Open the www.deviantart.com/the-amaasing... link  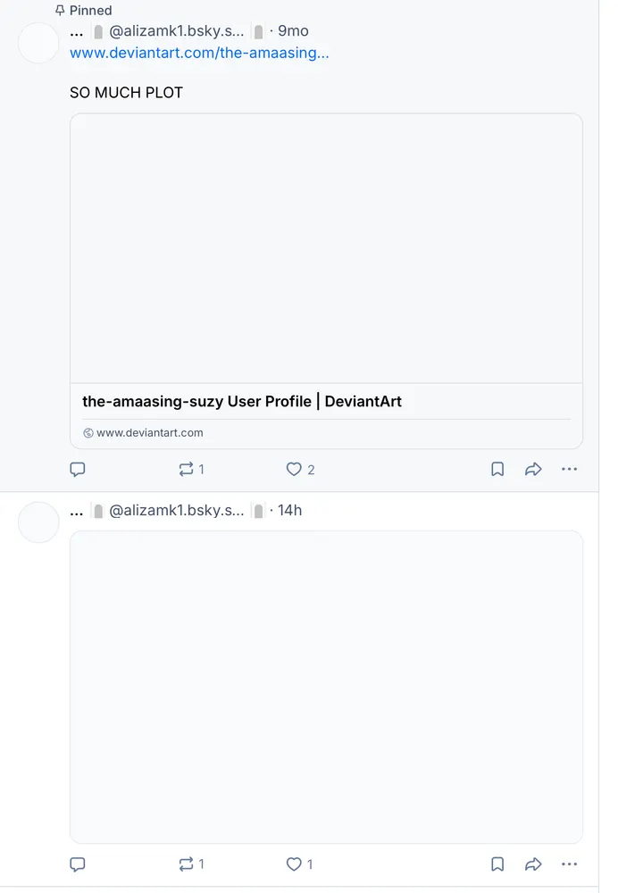pyautogui.click(x=199, y=53)
